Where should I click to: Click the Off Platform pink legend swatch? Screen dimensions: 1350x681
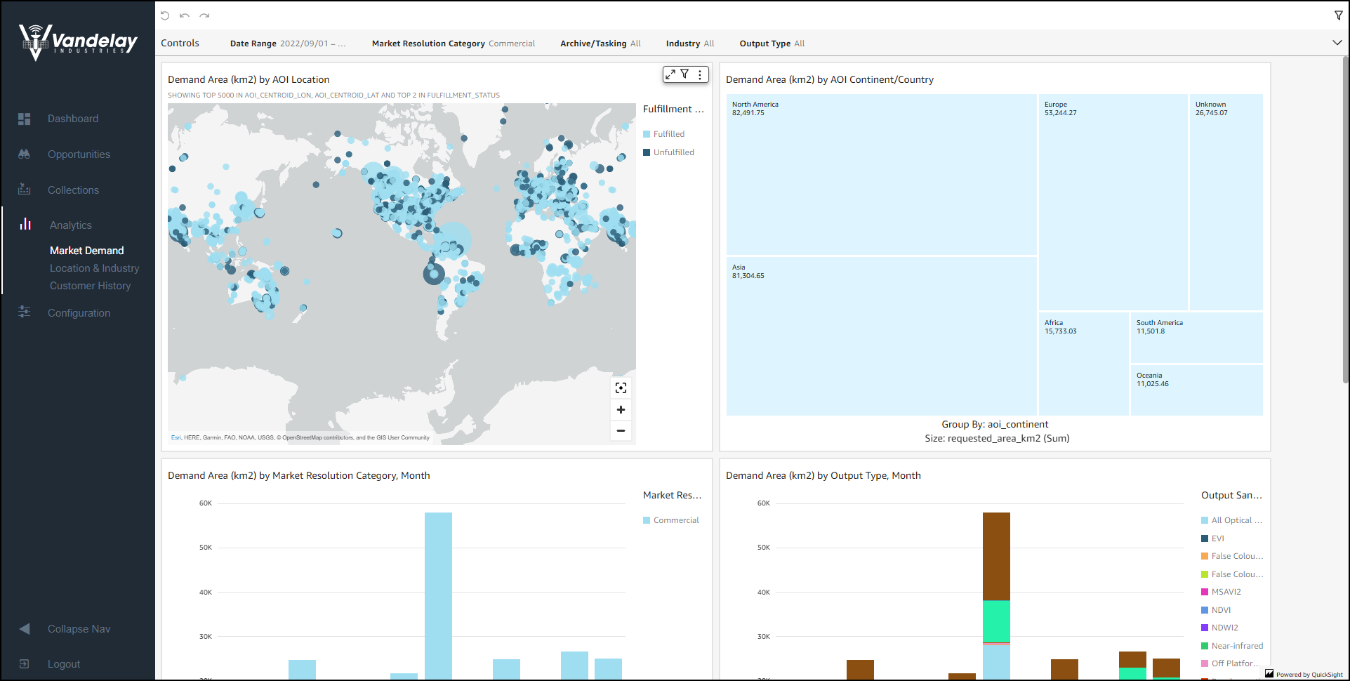point(1205,663)
